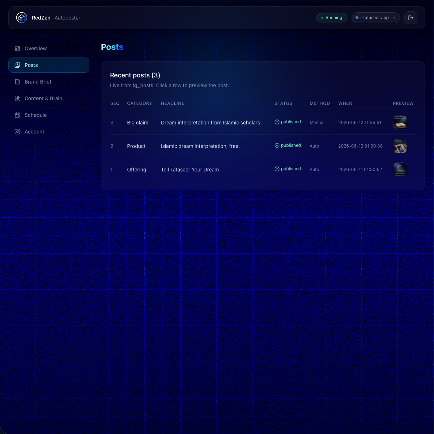Click headline 'Islamic dream interpretation, free.'
Viewport: 434px width, 434px height.
[200, 146]
